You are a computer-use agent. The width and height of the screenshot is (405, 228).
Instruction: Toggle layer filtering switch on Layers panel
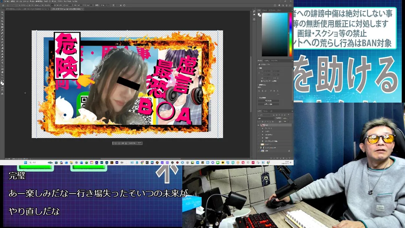[288, 115]
